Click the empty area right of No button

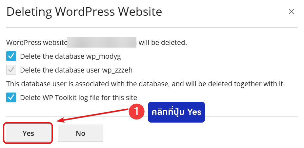[197, 133]
